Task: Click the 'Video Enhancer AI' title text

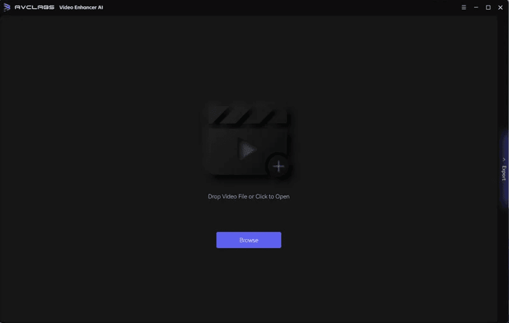Action: click(x=81, y=8)
